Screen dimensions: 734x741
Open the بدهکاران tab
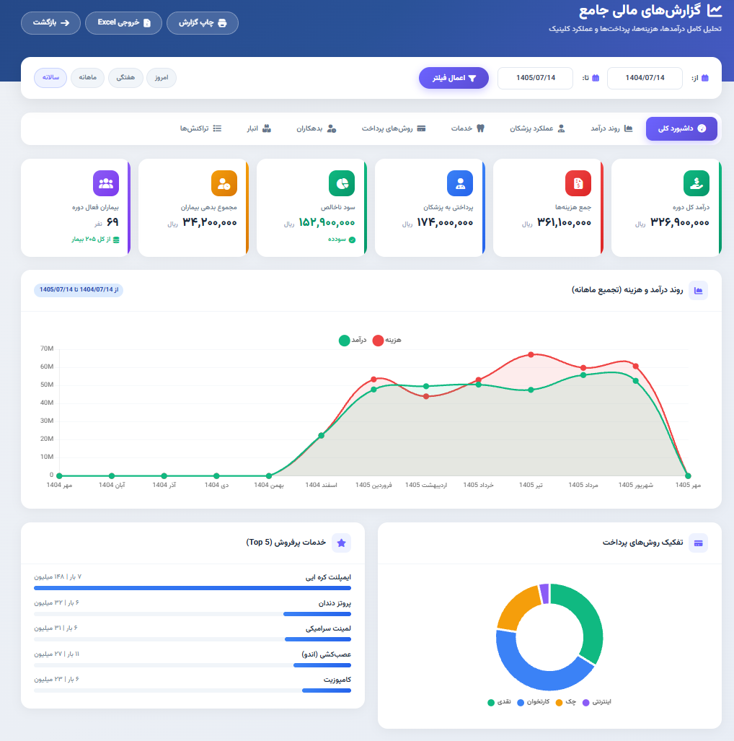317,128
